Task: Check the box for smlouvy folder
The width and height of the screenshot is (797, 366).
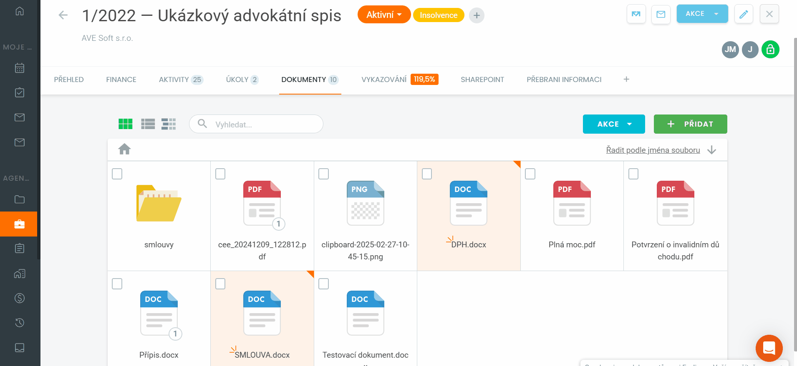Action: click(x=117, y=174)
